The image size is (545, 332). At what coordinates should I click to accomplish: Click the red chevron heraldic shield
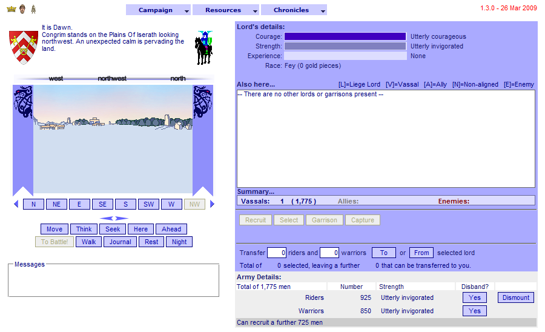pyautogui.click(x=24, y=47)
